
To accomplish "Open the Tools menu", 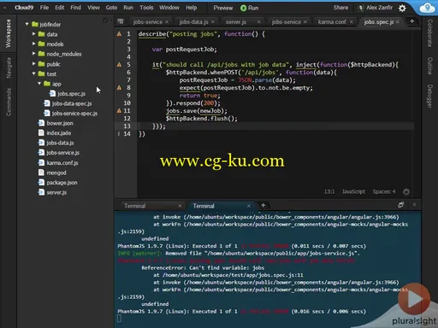I will coord(146,8).
